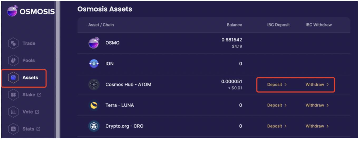359x141 pixels.
Task: Withdraw ATOM from Cosmos Hub
Action: 317,85
